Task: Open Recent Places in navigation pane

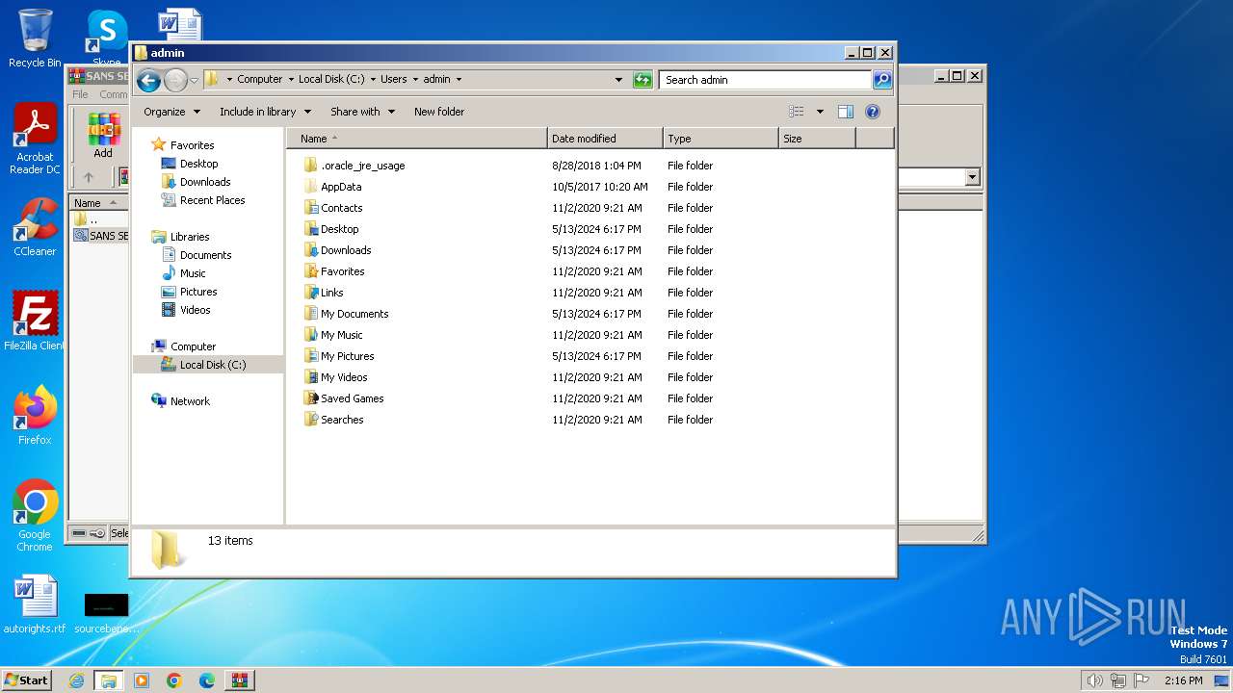Action: click(x=212, y=200)
